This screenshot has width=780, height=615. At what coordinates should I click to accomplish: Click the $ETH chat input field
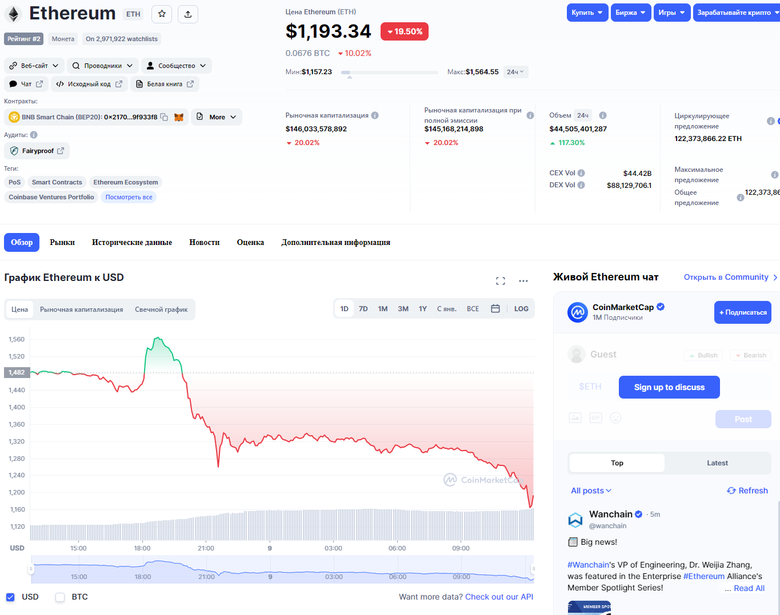[590, 387]
